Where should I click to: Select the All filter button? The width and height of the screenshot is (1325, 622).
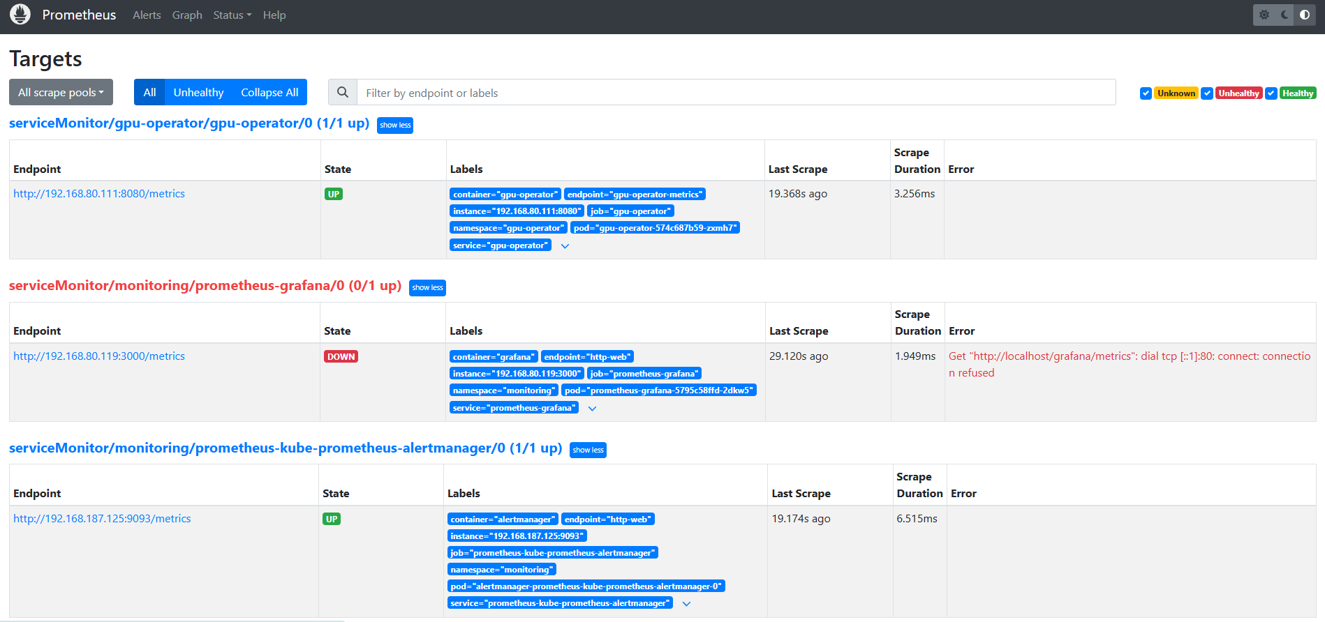point(149,92)
